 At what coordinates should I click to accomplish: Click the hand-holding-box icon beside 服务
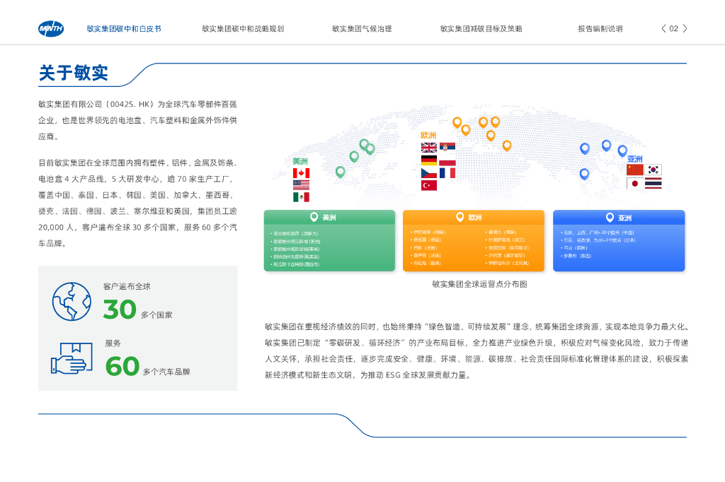pos(72,358)
